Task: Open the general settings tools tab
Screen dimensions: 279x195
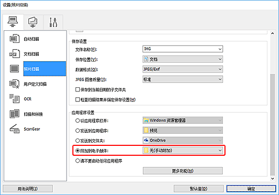Action: click(x=53, y=22)
